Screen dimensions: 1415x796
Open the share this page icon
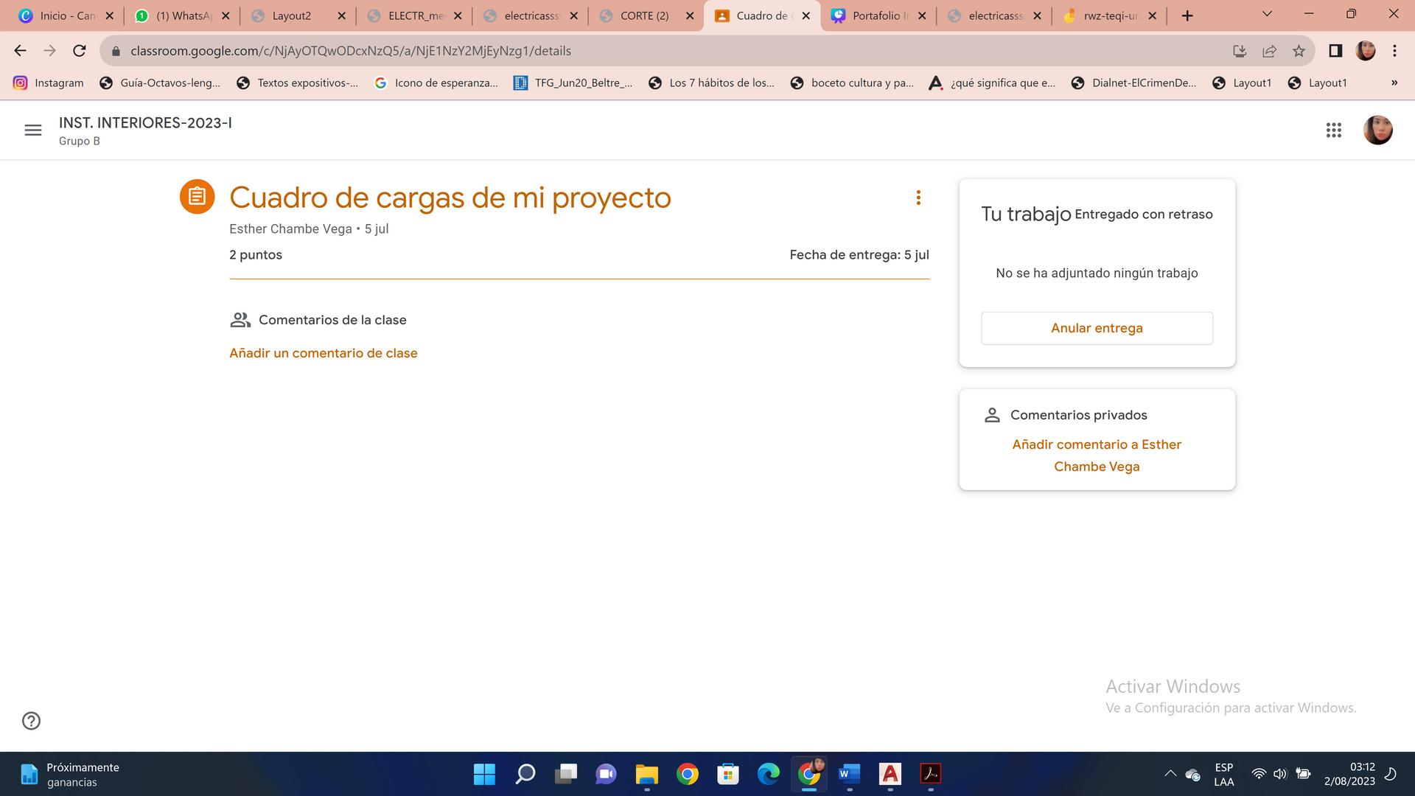tap(1269, 51)
